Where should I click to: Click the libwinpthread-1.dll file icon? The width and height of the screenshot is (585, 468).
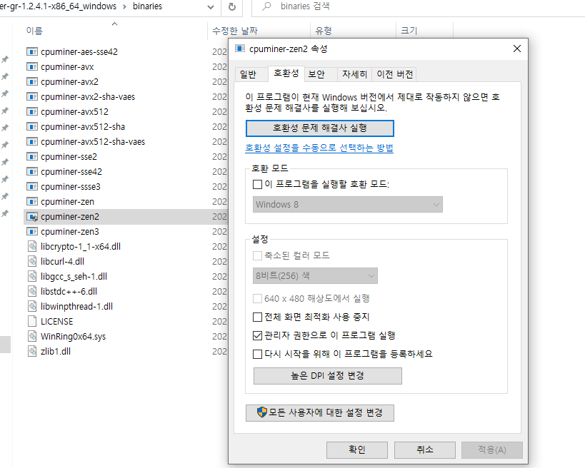click(x=32, y=306)
